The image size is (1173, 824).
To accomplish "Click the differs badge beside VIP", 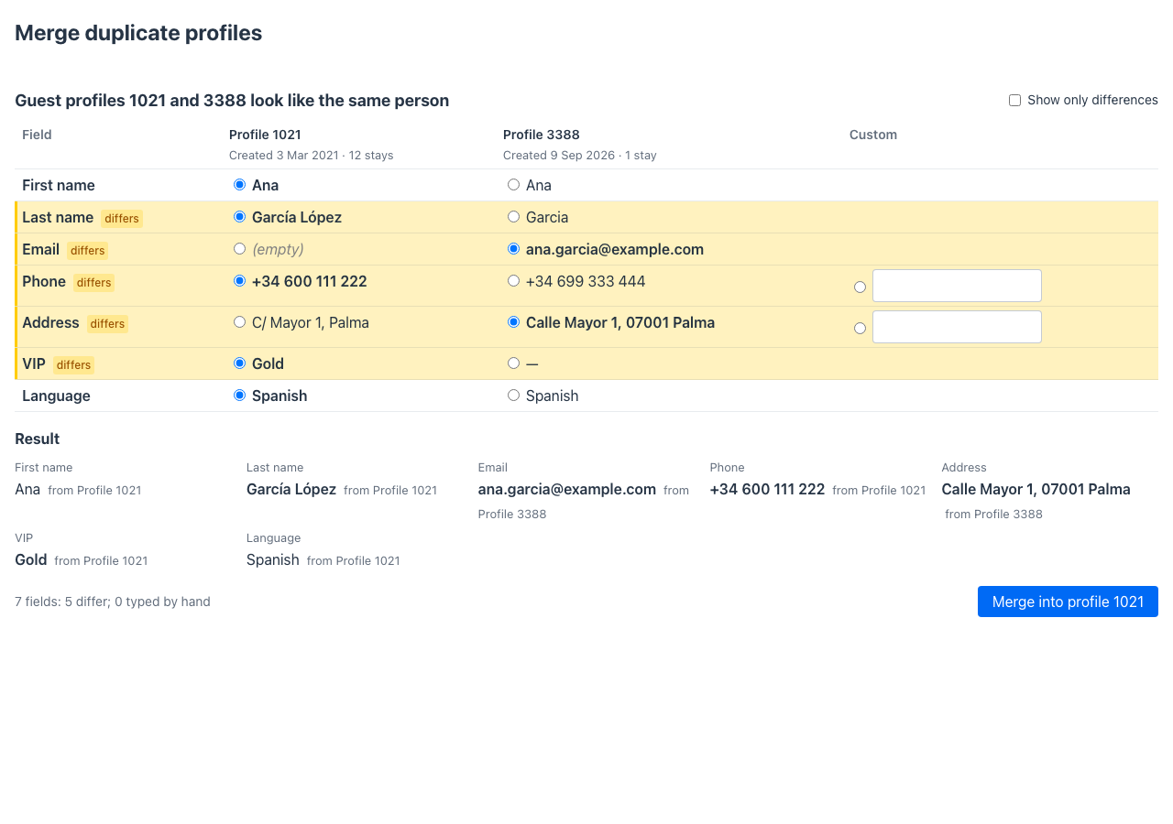I will click(73, 365).
